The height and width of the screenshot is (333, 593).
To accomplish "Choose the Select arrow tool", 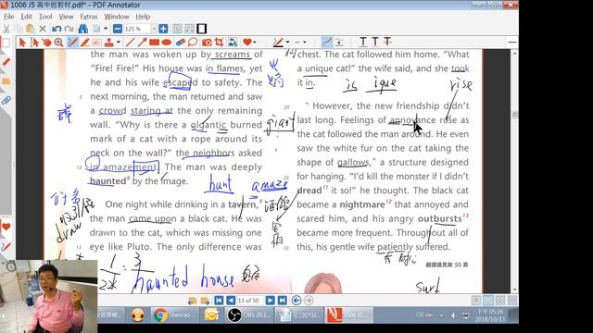I will [22, 43].
